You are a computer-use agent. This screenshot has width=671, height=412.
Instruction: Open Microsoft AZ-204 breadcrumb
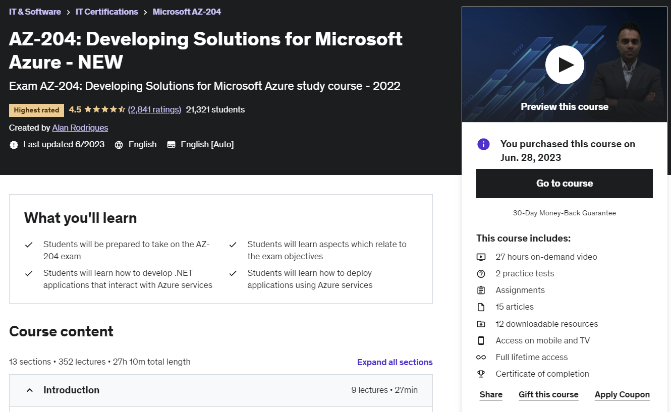coord(187,12)
